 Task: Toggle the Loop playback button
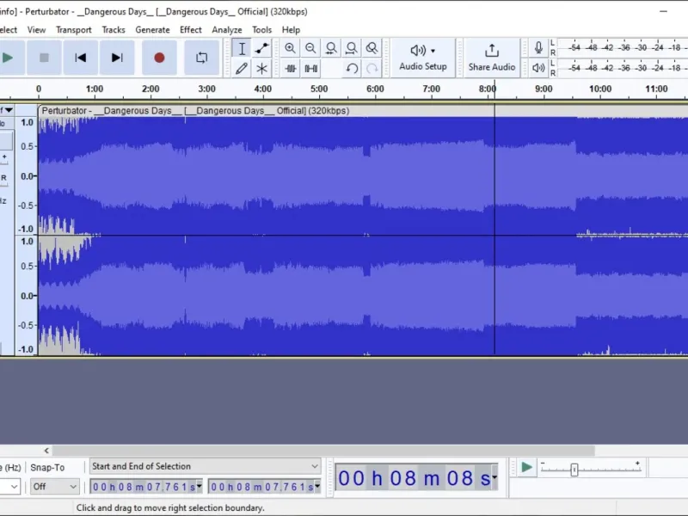[202, 58]
